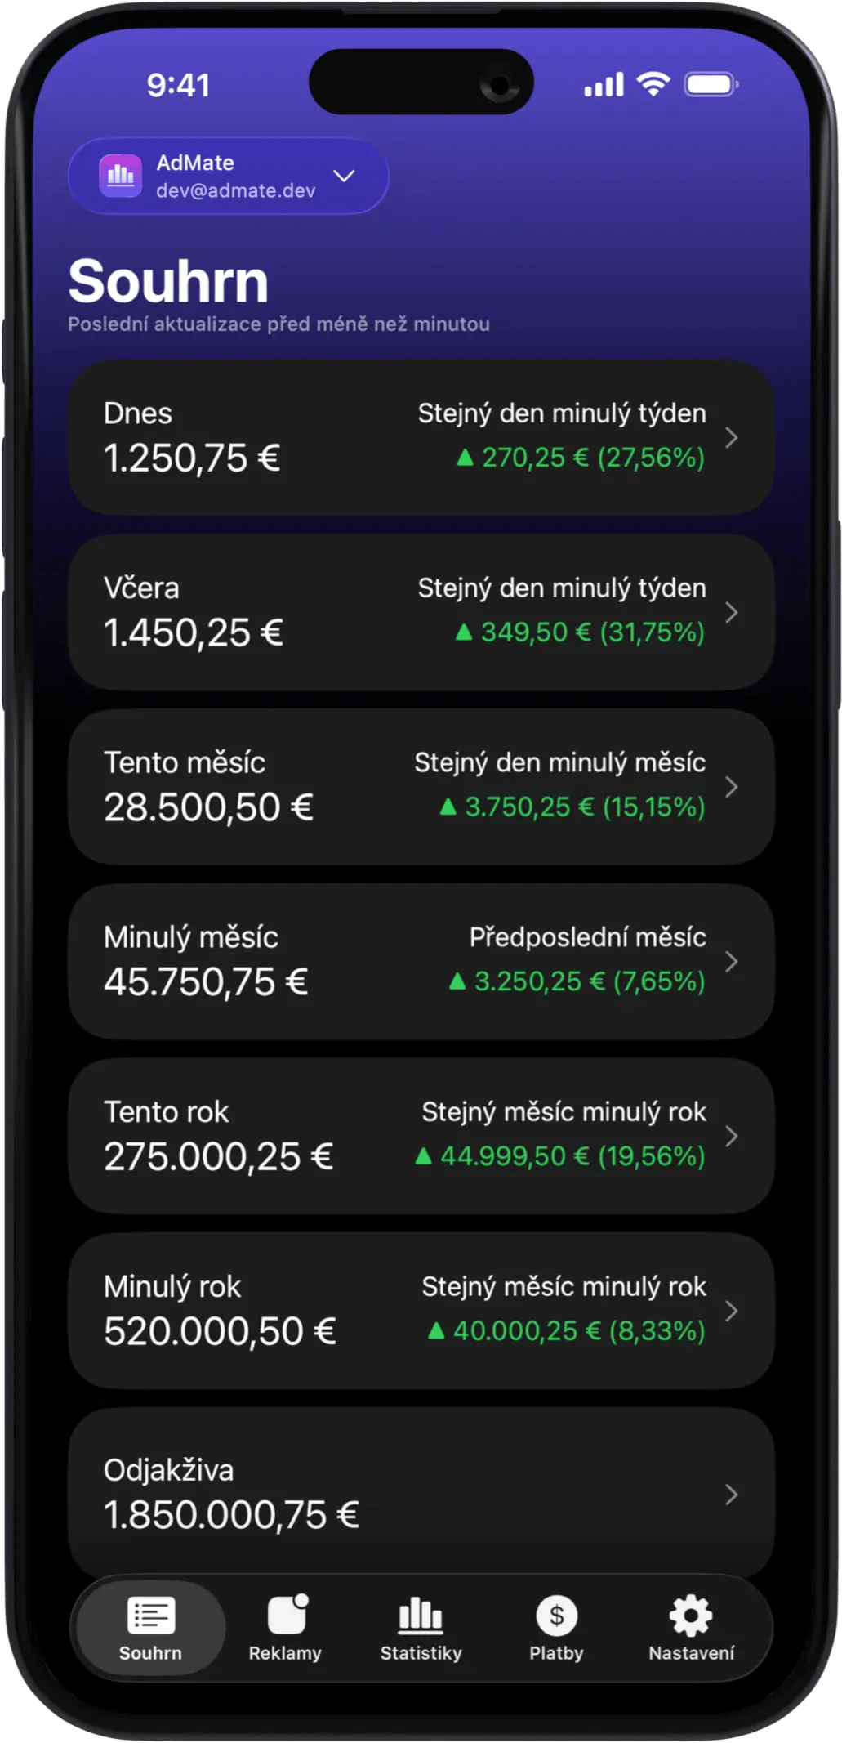
Task: Select the dev@admate.dev account email
Action: [235, 190]
